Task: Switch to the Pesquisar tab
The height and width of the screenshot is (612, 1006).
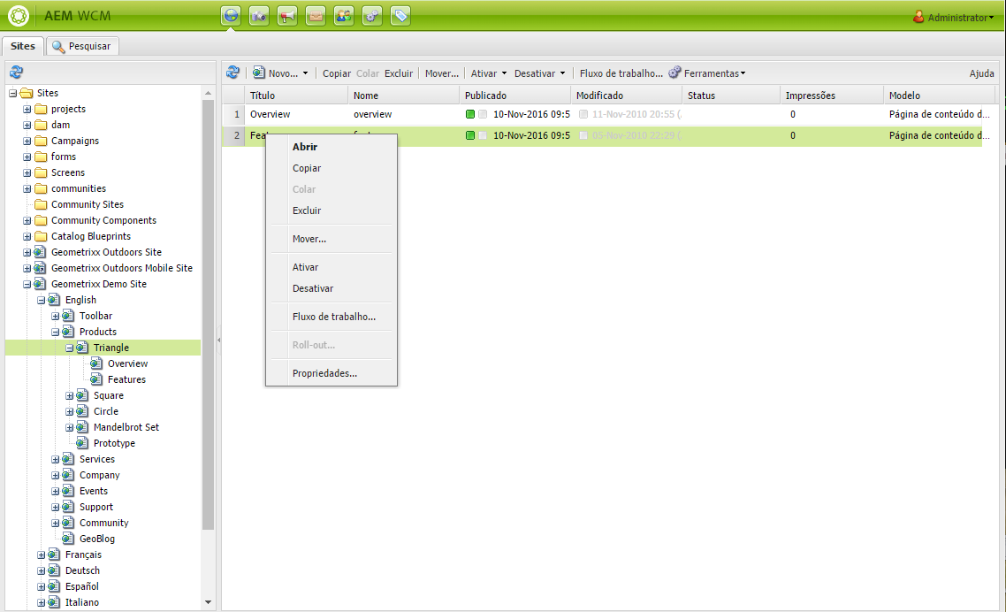Action: click(x=83, y=46)
